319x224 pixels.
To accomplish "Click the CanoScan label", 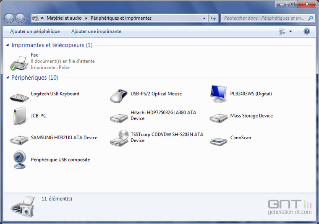I will (241, 138).
